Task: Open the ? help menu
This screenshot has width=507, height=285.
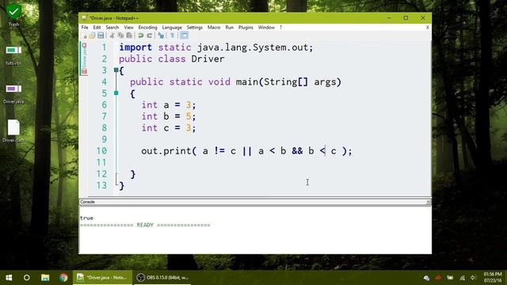Action: point(280,28)
